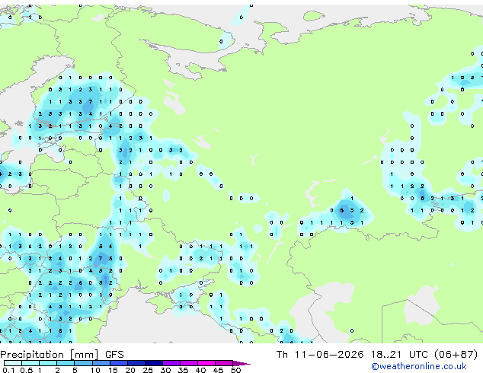Select the 'Precipitation [mm] GFS' title text
The image size is (483, 373).
click(x=62, y=355)
